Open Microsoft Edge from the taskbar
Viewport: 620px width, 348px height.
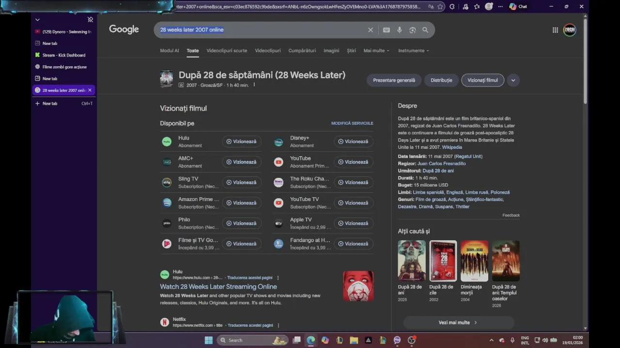[x=310, y=340]
